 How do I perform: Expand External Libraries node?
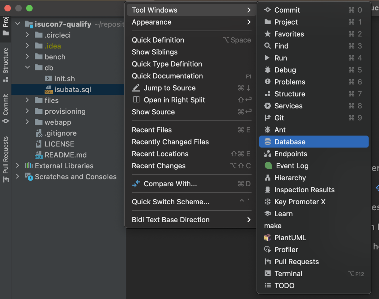click(18, 165)
